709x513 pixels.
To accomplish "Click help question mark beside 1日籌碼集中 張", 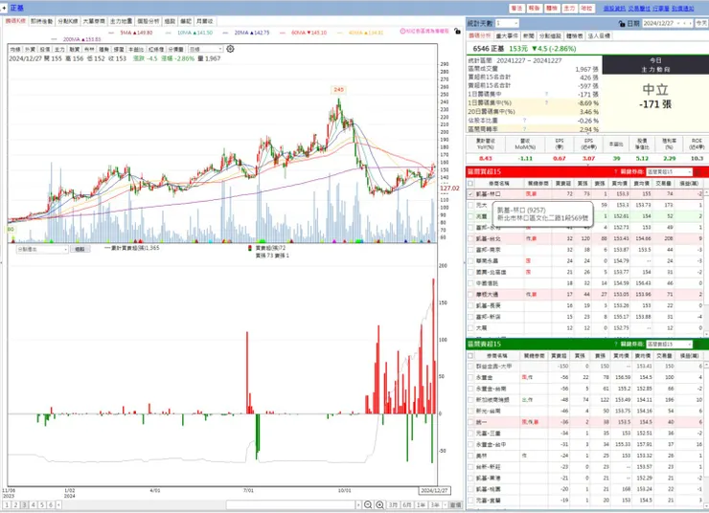I will tap(547, 94).
